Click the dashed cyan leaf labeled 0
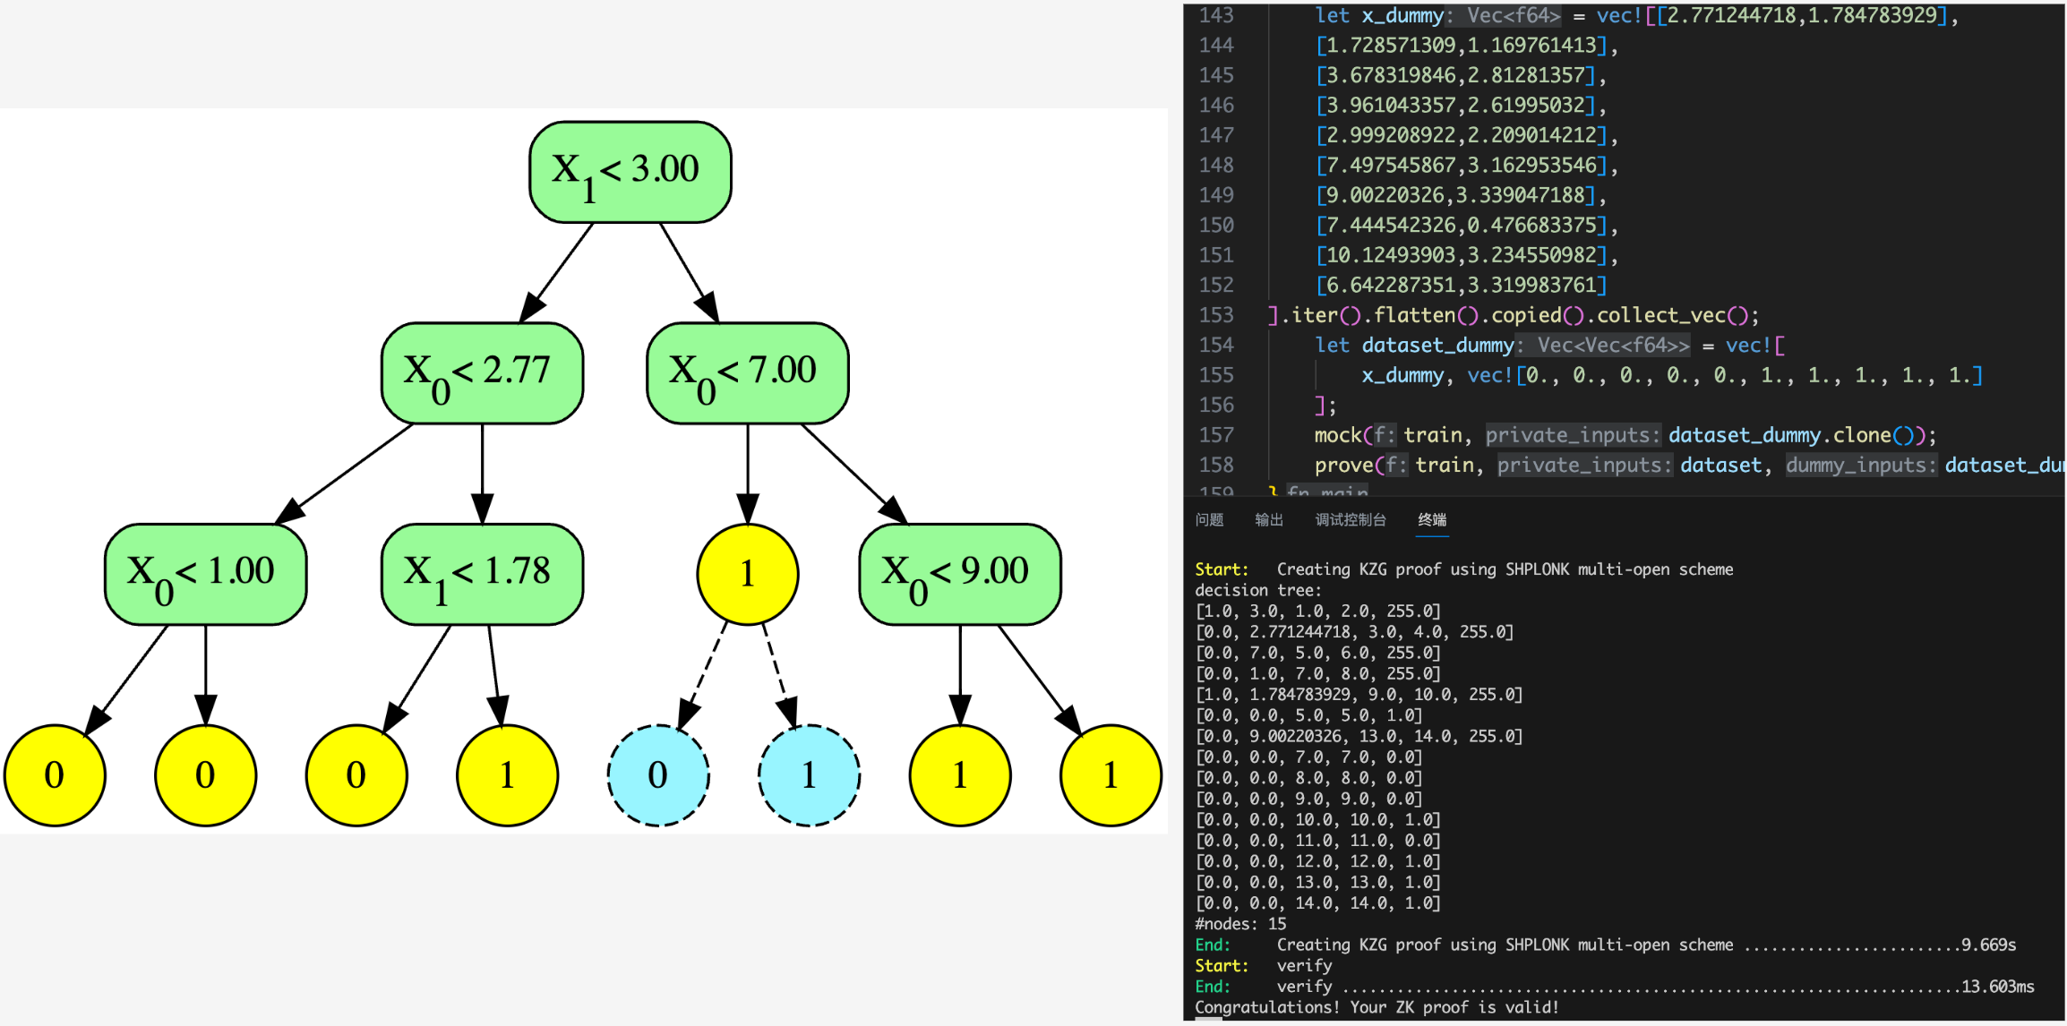 point(658,775)
